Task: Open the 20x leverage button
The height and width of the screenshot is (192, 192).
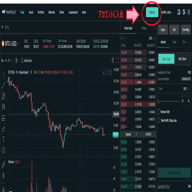Action: (x=174, y=30)
